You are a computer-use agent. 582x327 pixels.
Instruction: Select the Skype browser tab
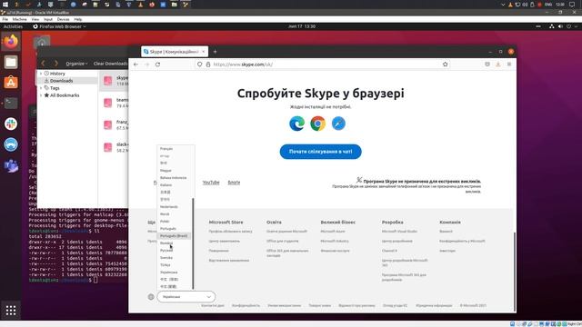pos(175,52)
